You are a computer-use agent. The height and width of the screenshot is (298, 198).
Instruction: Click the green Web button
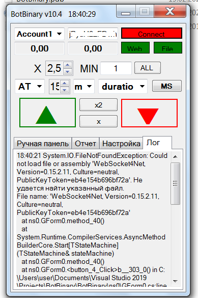(x=135, y=48)
